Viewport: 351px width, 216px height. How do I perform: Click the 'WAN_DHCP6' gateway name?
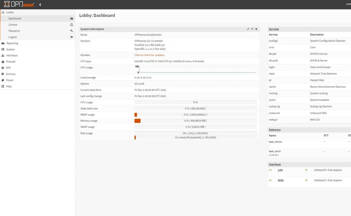[x=275, y=142]
